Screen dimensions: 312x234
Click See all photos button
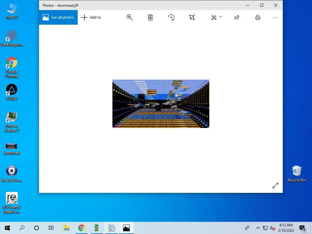[x=58, y=17]
